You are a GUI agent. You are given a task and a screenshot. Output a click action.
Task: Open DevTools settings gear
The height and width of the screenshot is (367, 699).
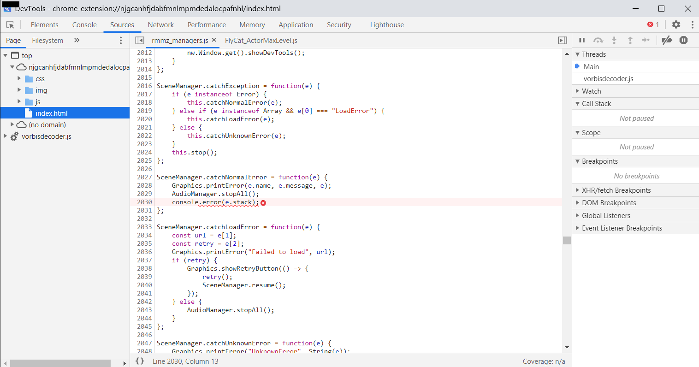click(676, 25)
